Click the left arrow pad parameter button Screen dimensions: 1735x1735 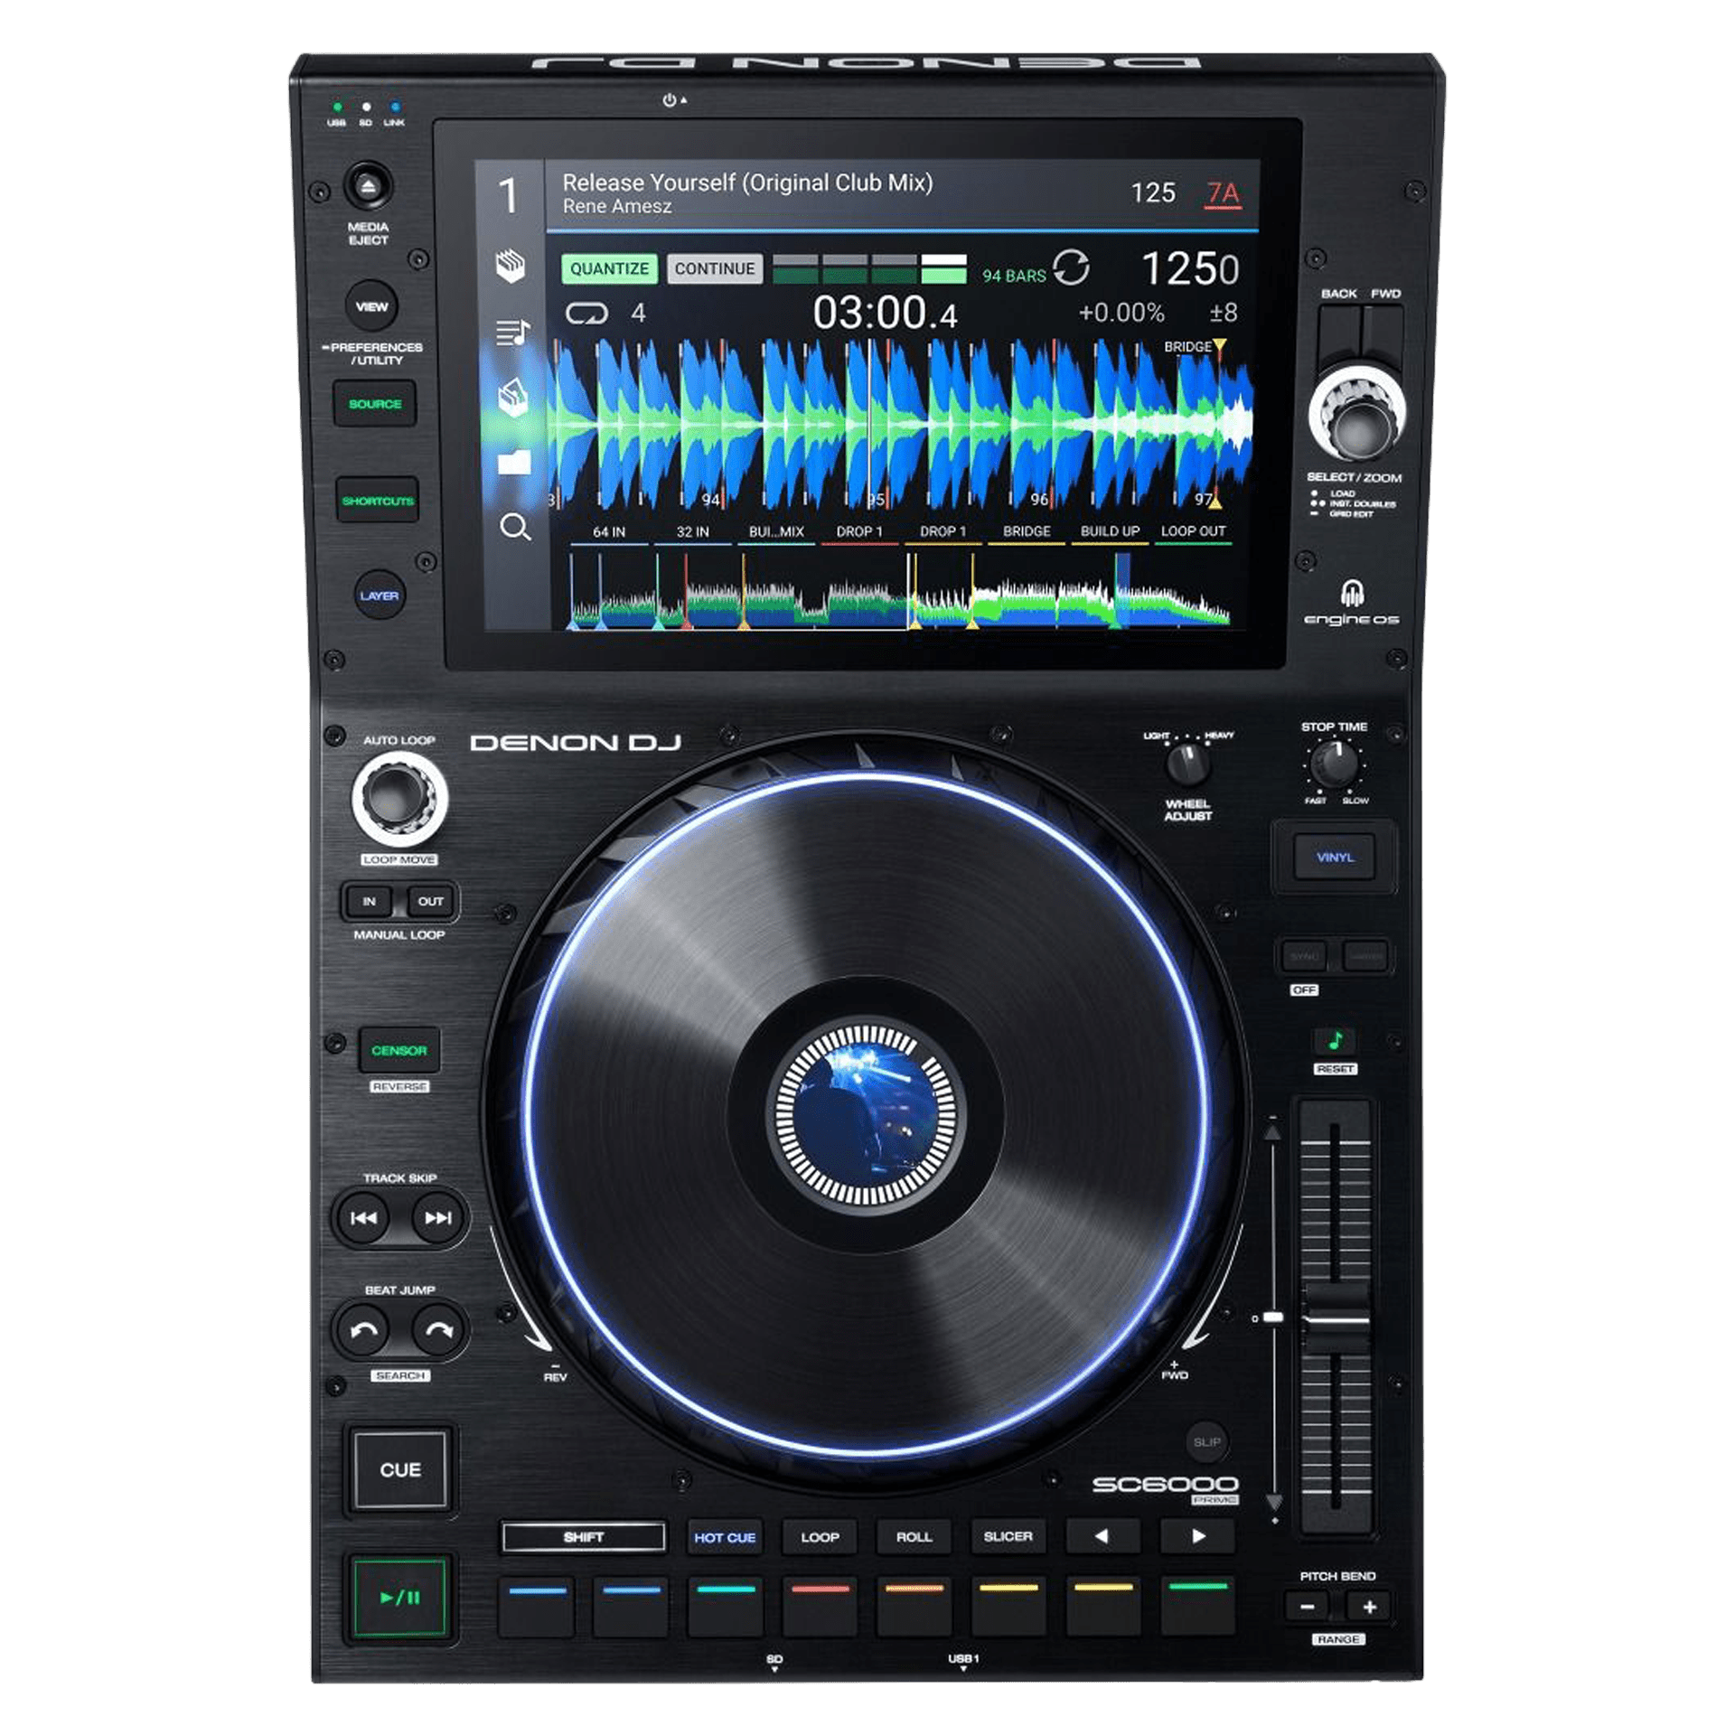[1102, 1536]
